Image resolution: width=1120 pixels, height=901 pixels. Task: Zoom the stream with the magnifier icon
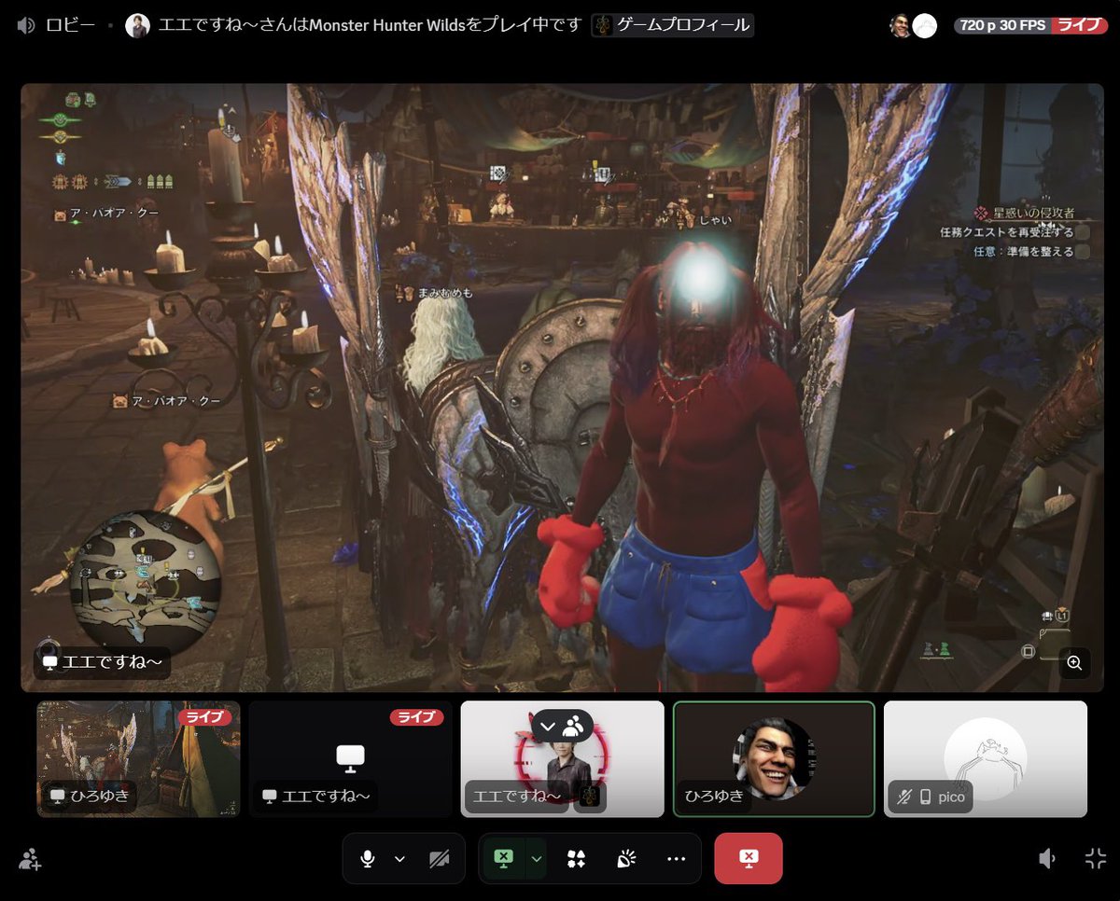point(1074,662)
